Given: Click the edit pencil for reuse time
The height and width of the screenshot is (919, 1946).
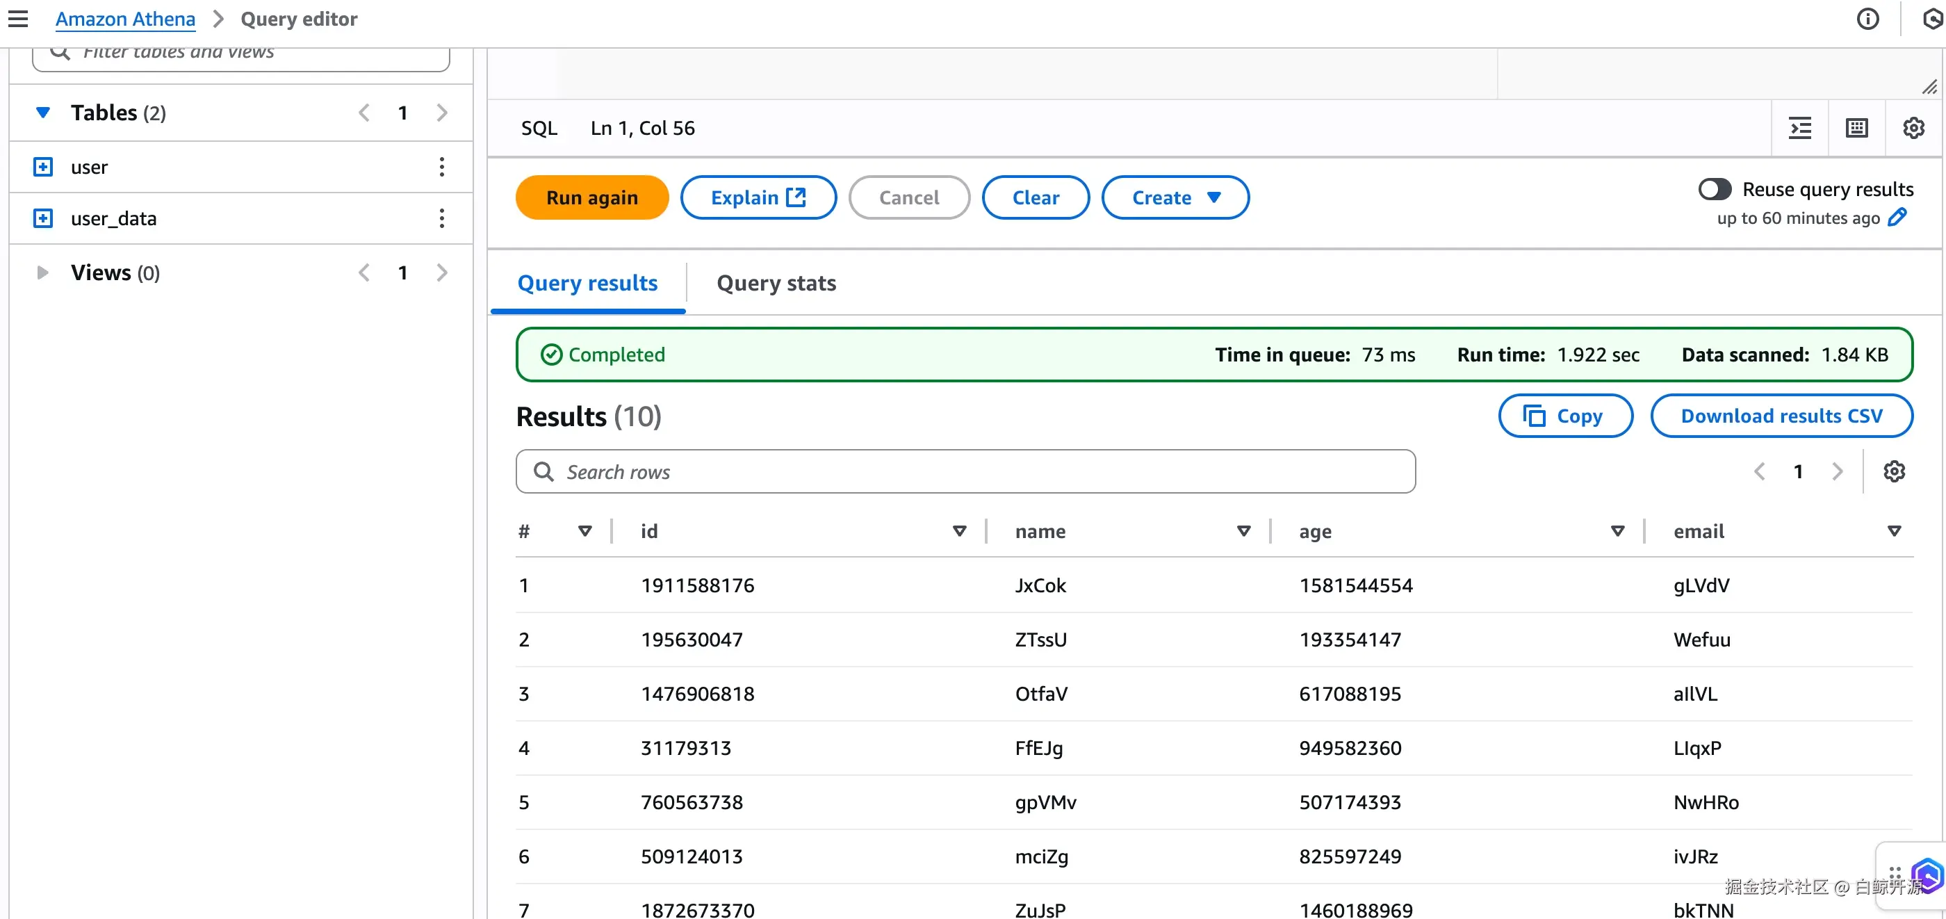Looking at the screenshot, I should pyautogui.click(x=1897, y=218).
